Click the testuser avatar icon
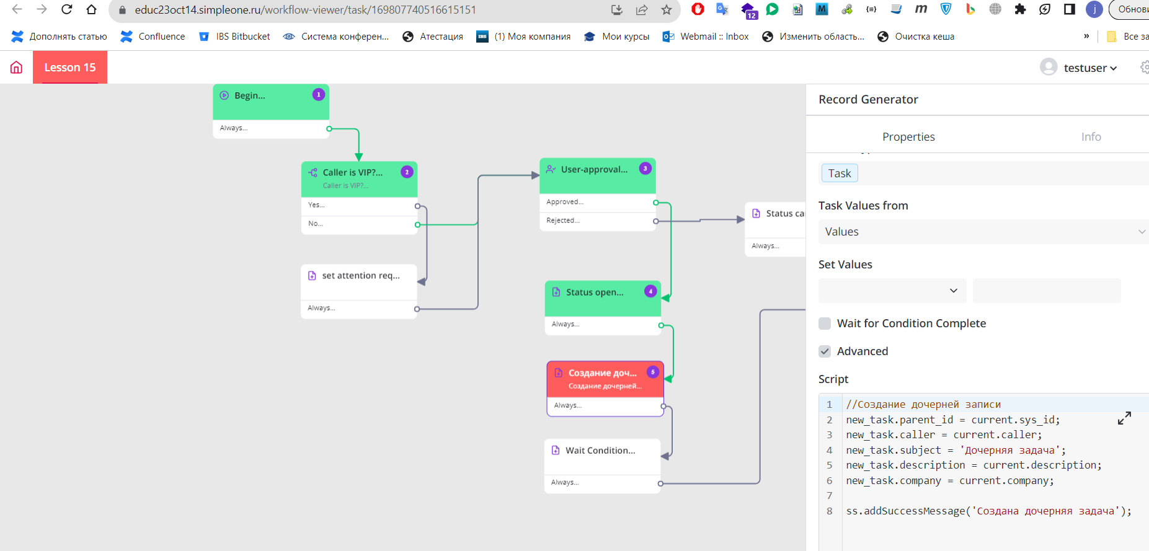Screen dimensions: 1149x551 [x=1049, y=67]
